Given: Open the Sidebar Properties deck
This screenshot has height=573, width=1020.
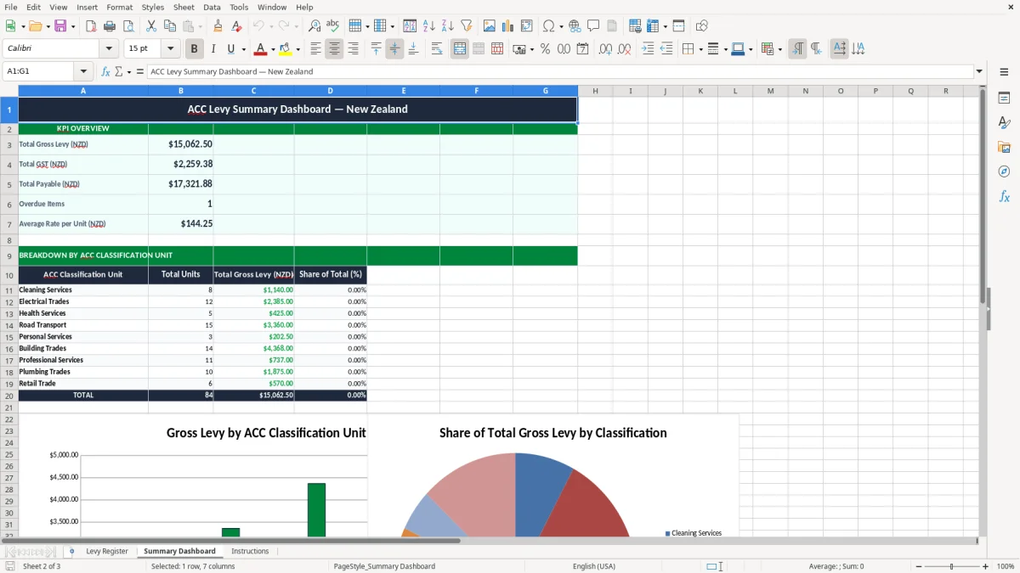Looking at the screenshot, I should click(1004, 98).
